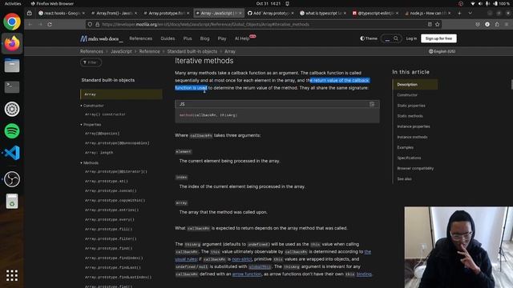Collapse the Methods sidebar section
513x288 pixels.
(x=90, y=162)
